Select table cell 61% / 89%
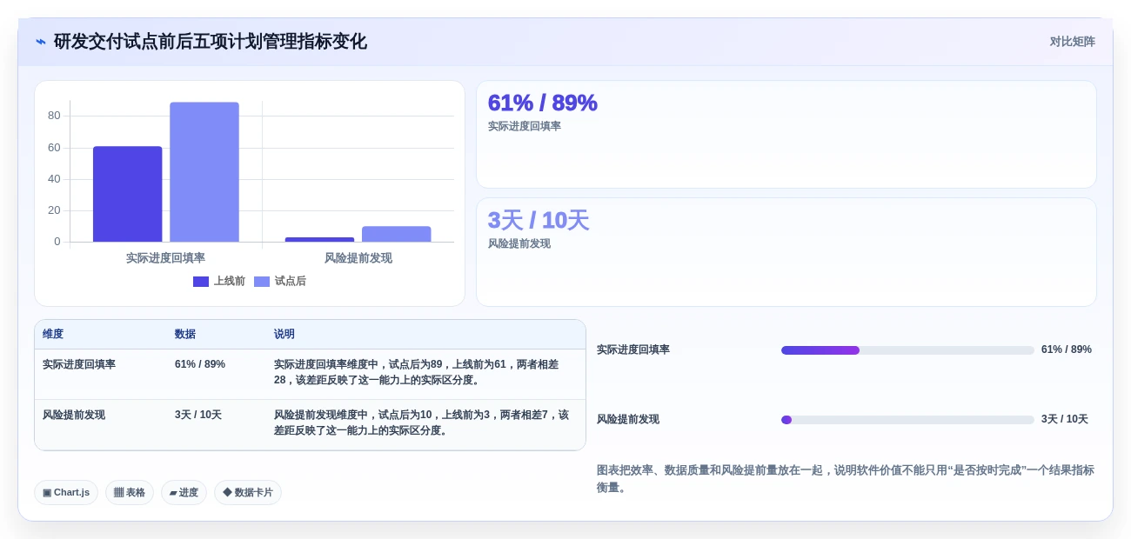The height and width of the screenshot is (539, 1131). (x=200, y=364)
